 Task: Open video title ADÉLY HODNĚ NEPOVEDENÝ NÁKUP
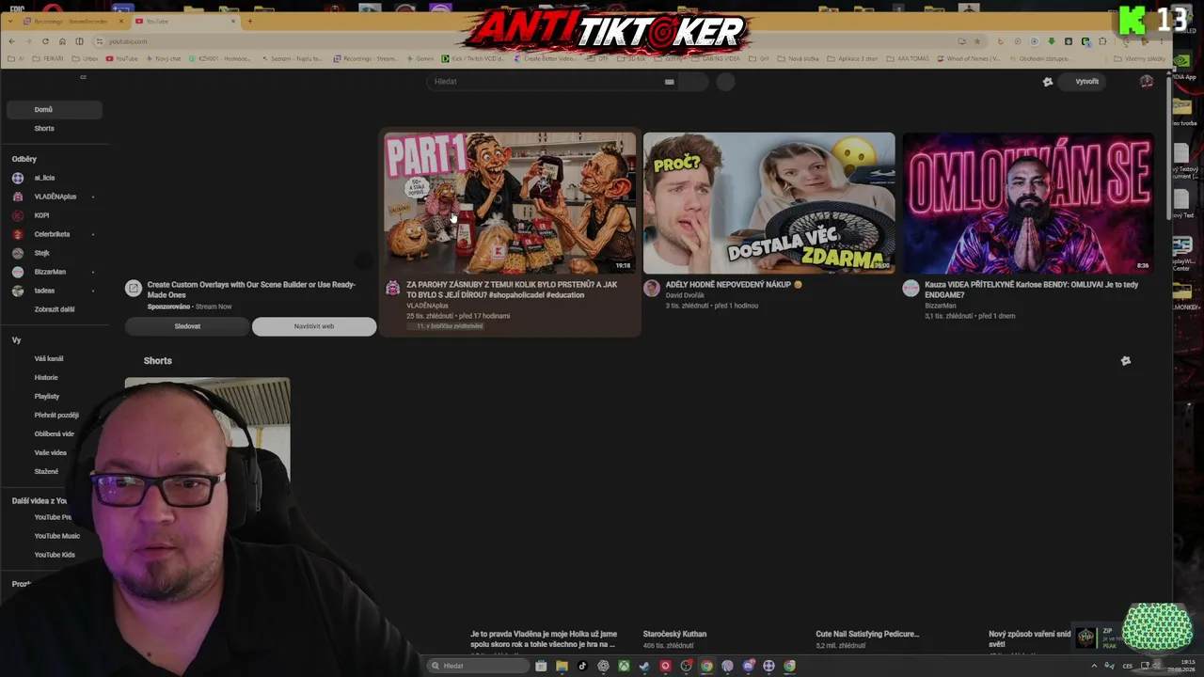(x=734, y=285)
